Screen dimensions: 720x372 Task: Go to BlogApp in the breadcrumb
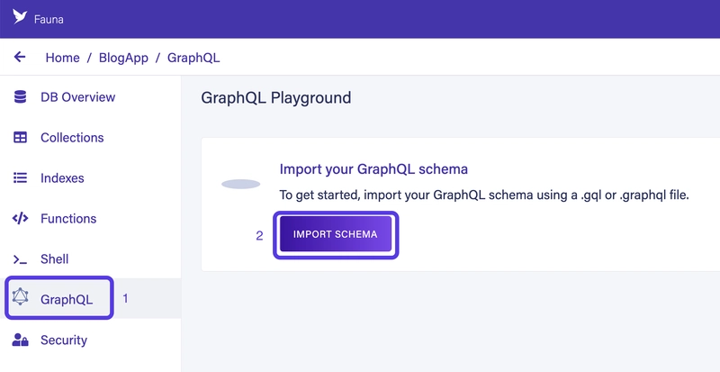click(x=123, y=58)
